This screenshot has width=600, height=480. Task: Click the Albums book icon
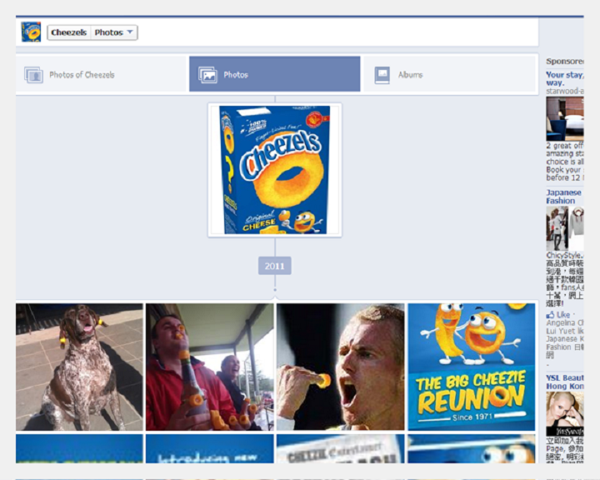(x=382, y=75)
